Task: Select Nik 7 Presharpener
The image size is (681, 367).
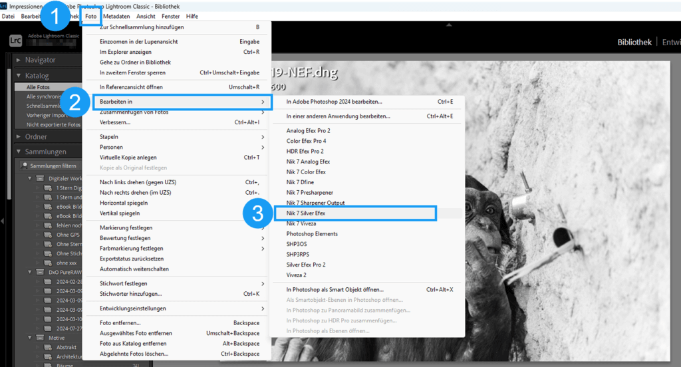Action: 368,193
